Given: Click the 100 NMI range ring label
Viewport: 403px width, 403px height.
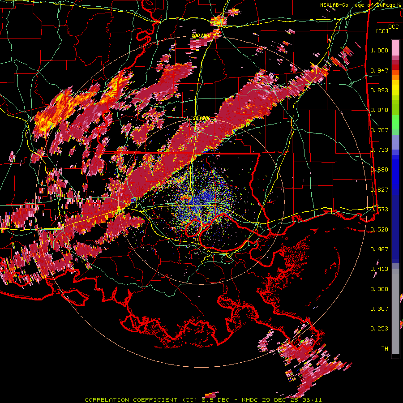Looking at the screenshot, I should [201, 35].
